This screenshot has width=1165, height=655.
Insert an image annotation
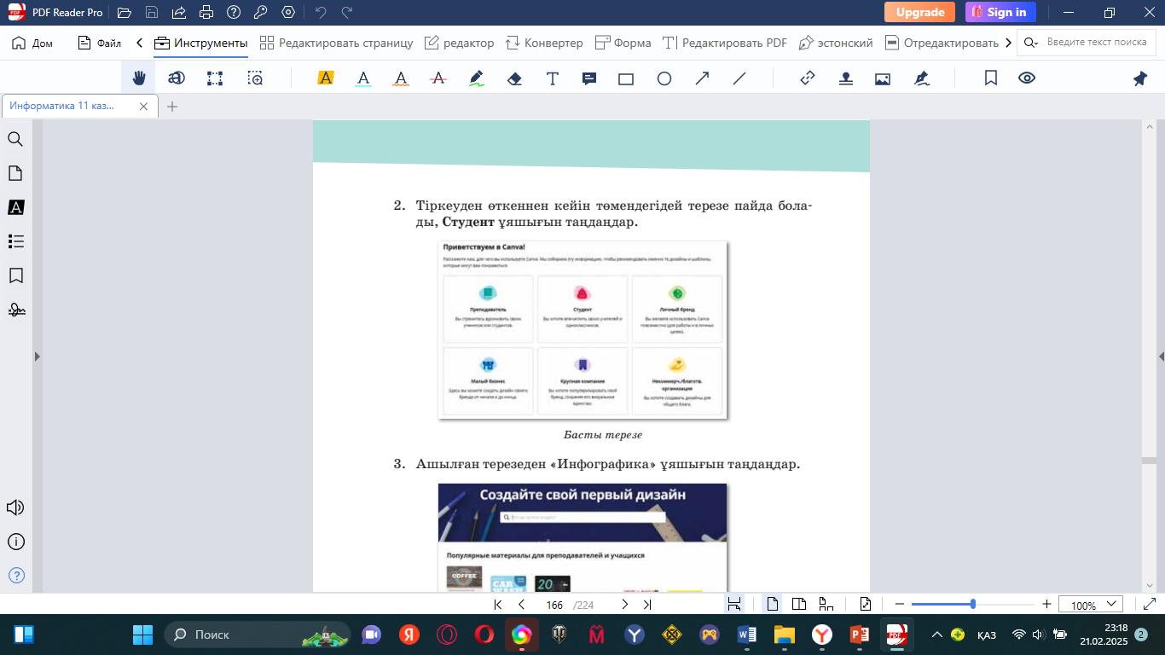[x=883, y=78]
